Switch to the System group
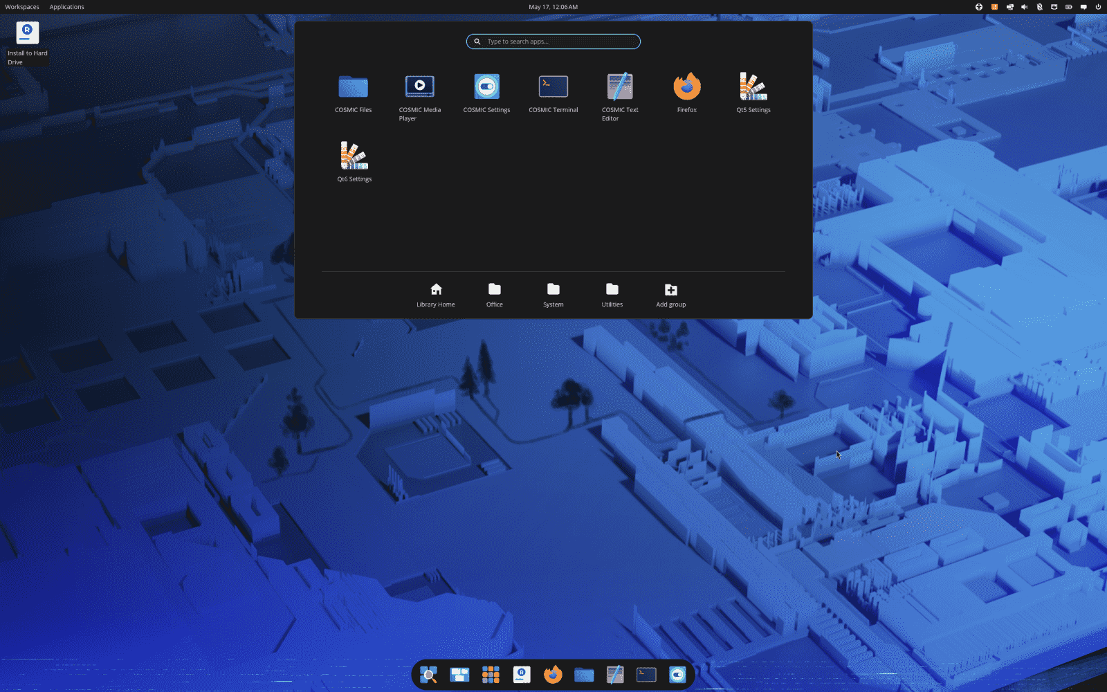 pos(553,295)
